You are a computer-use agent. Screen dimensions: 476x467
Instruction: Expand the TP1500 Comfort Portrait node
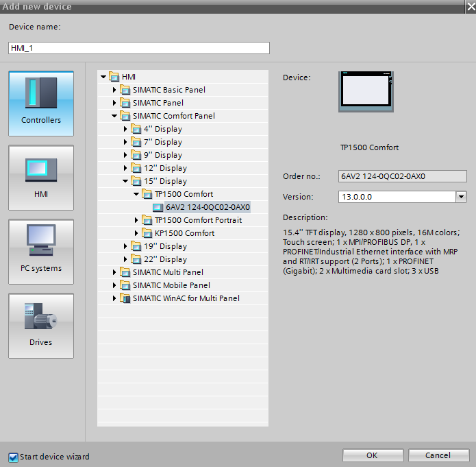pos(136,220)
